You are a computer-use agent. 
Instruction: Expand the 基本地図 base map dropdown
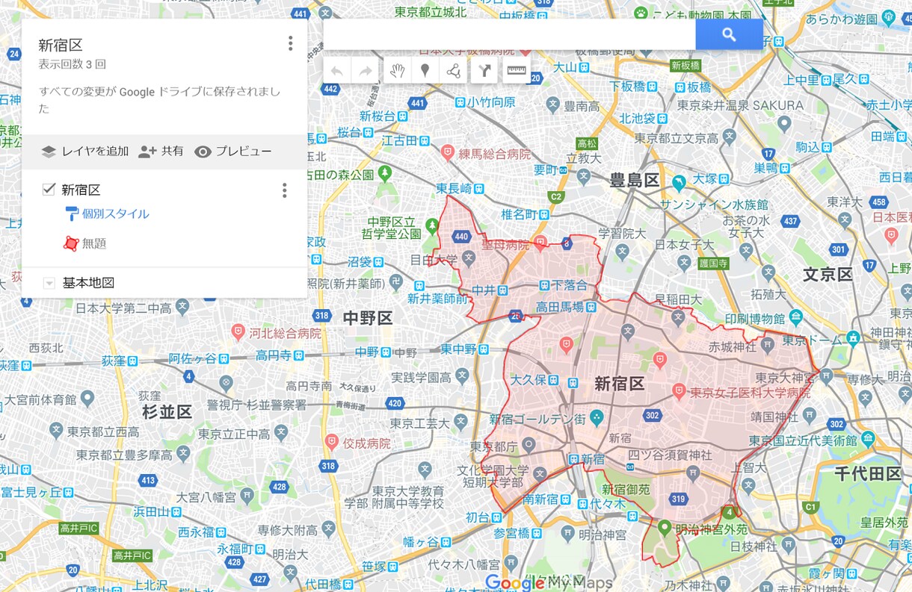(x=49, y=284)
